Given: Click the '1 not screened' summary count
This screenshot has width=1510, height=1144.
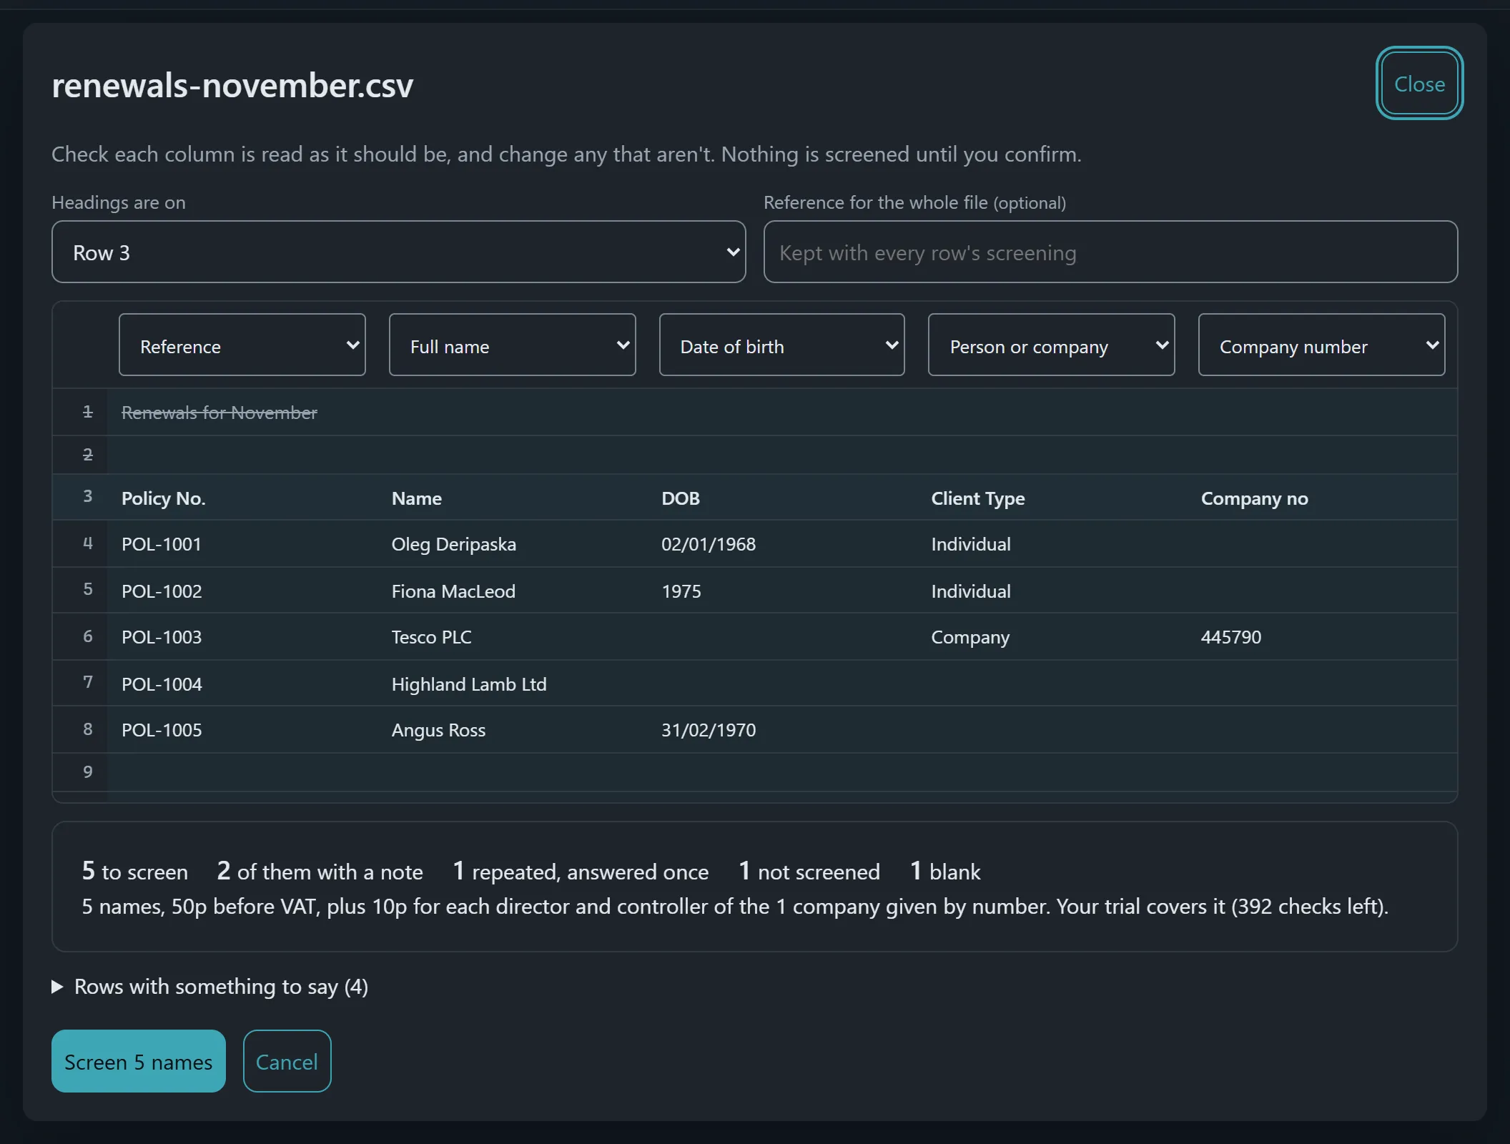Looking at the screenshot, I should click(809, 871).
